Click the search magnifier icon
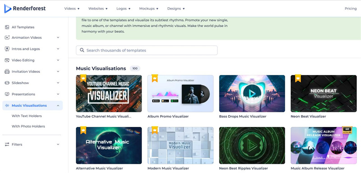This screenshot has height=173, width=361. [82, 50]
